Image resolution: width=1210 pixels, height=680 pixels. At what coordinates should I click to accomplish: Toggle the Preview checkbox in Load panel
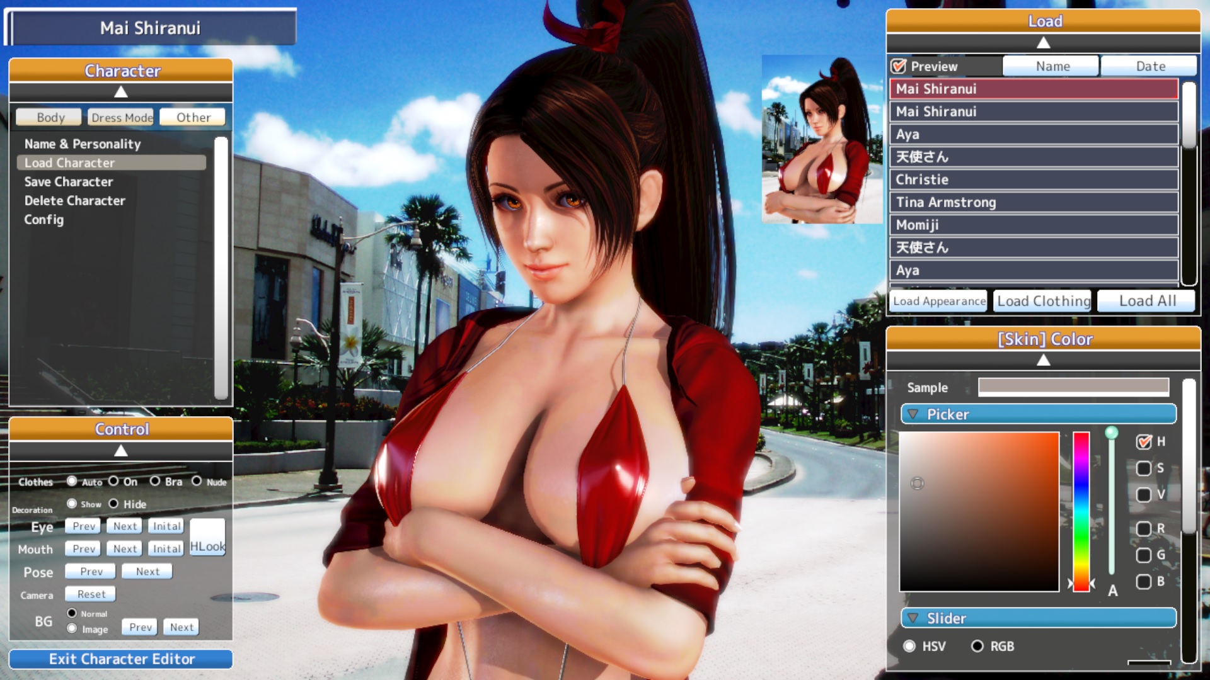tap(899, 65)
